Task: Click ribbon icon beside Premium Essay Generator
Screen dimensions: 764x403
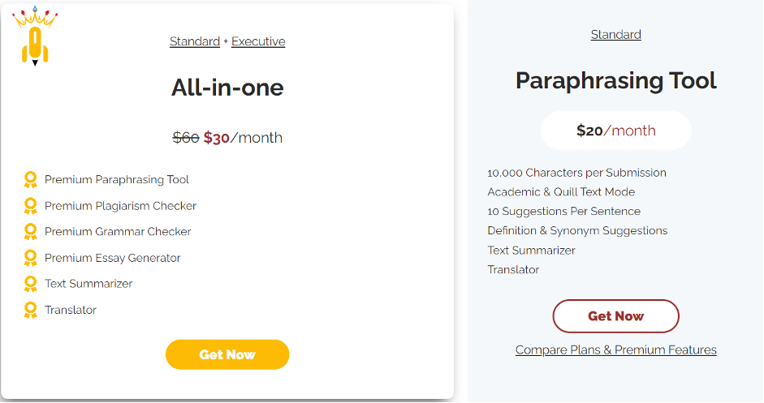Action: coord(31,258)
